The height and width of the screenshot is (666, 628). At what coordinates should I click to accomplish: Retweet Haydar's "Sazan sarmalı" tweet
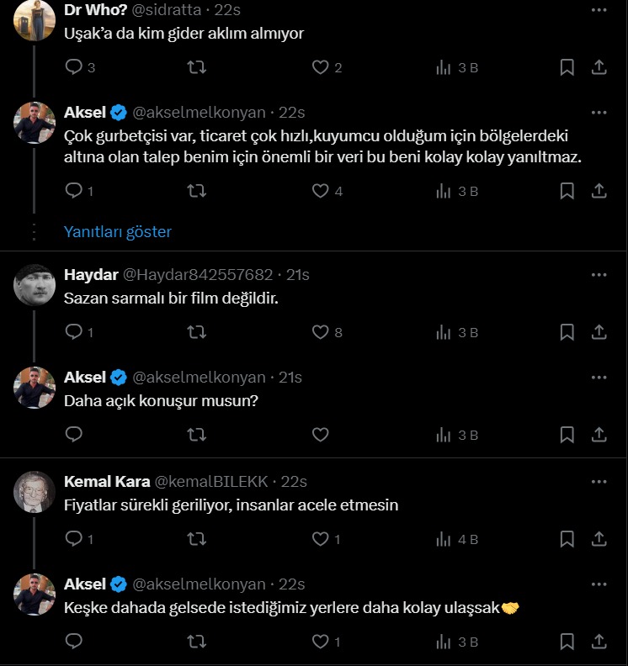point(196,332)
